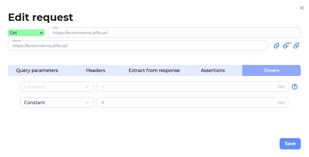
Task: Go to the Assertions tab
Action: [x=213, y=70]
